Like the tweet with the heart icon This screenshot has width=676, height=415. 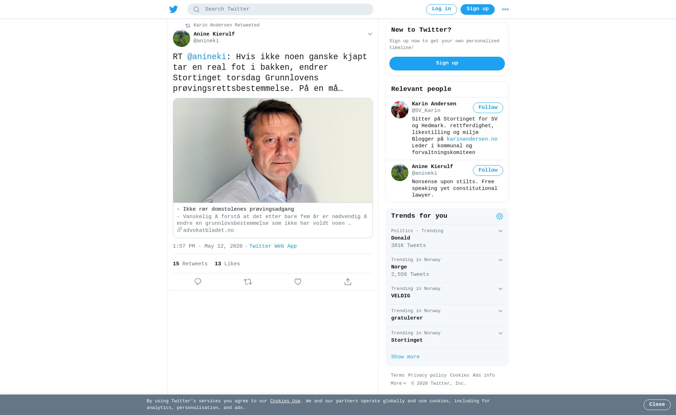(x=298, y=281)
